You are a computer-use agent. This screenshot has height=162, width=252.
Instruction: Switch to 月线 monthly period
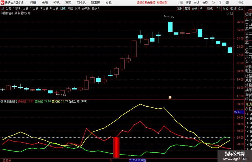(78, 8)
